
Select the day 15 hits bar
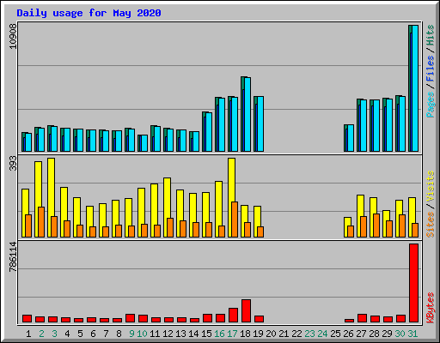point(207,131)
